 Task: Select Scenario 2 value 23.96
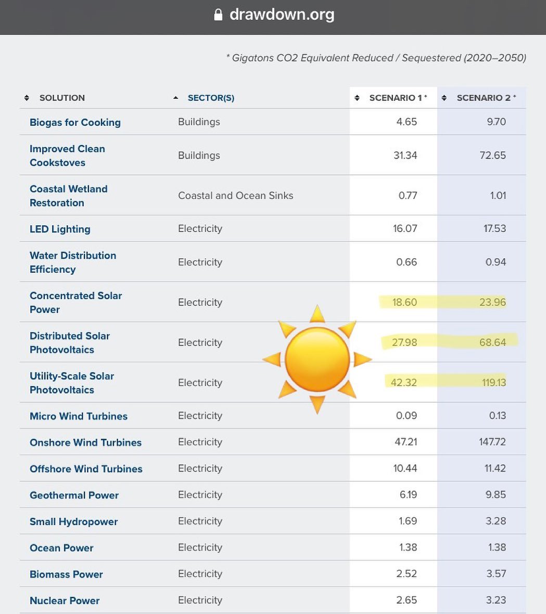(x=493, y=302)
